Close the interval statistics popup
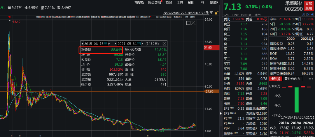315x137 pixels. pos(164,44)
